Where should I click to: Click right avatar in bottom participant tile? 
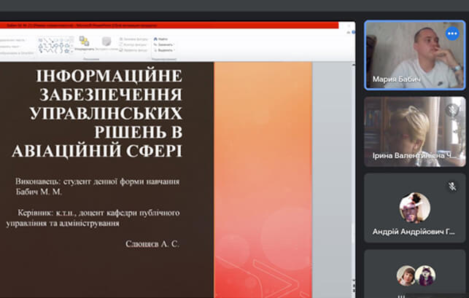pyautogui.click(x=425, y=275)
